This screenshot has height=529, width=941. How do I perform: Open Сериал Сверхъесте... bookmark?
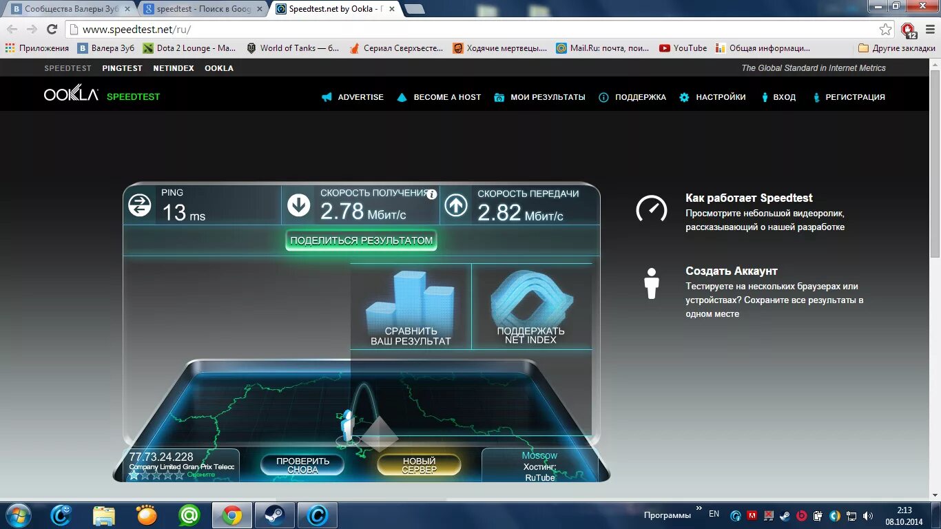396,48
